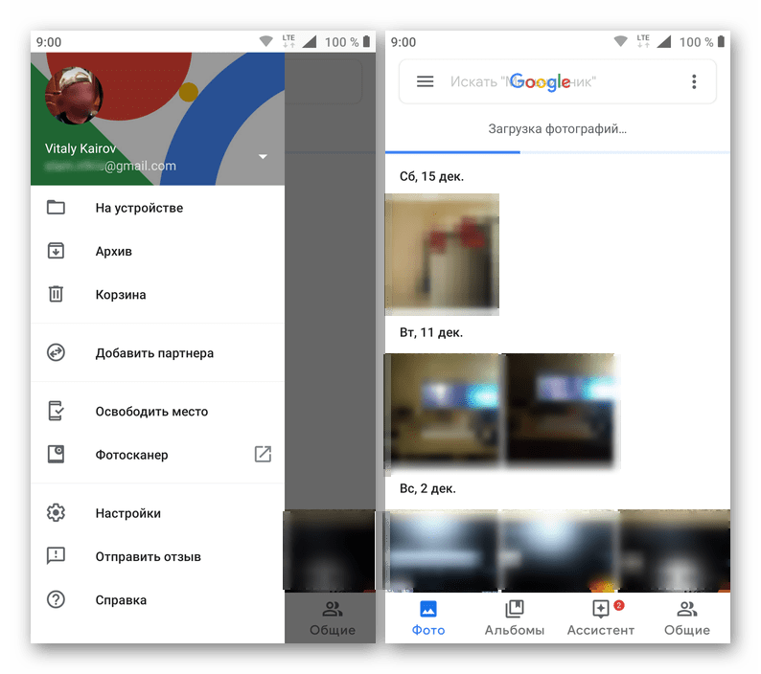Choose Отправить отзыв entry
Screen dimensions: 761x674
pyautogui.click(x=157, y=556)
